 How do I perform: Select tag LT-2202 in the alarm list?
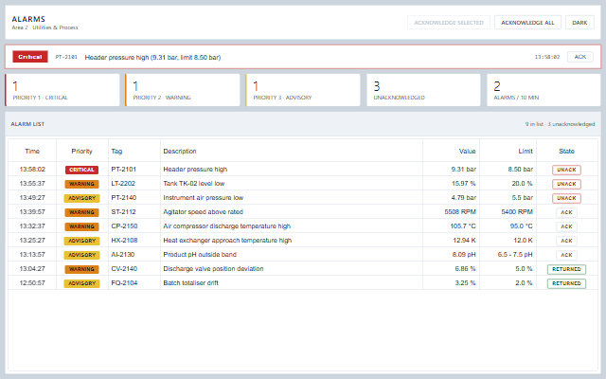(123, 183)
